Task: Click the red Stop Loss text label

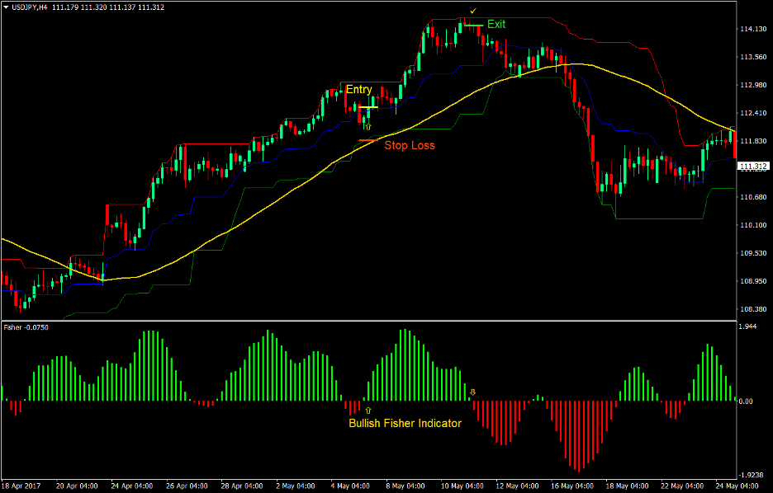Action: click(410, 145)
